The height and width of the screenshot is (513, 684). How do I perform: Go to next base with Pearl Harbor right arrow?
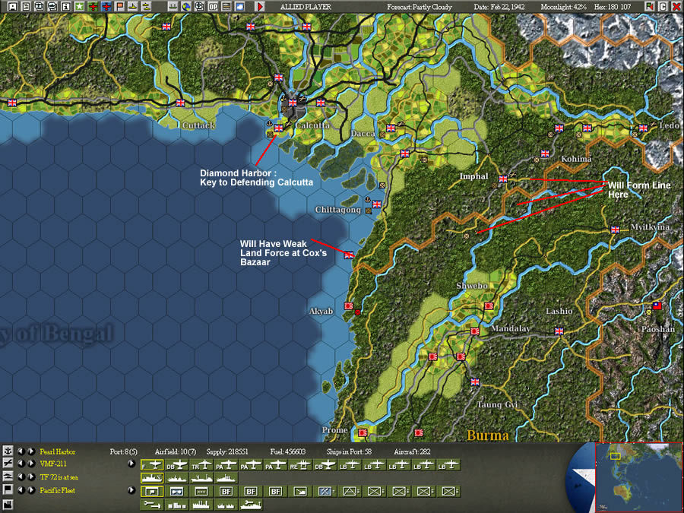(31, 451)
